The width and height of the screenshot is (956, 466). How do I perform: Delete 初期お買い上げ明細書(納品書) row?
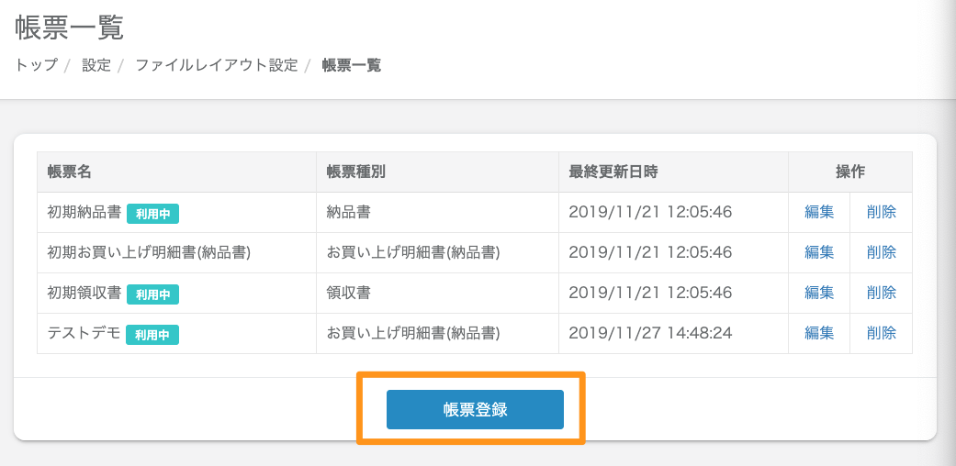[881, 252]
